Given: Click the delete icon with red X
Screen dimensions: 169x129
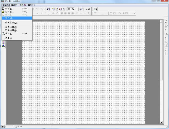Looking at the screenshot, I should tap(60, 9).
